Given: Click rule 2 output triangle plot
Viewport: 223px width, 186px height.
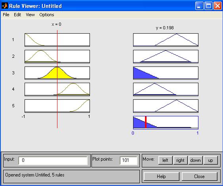Looking at the screenshot, I should pyautogui.click(x=166, y=57).
